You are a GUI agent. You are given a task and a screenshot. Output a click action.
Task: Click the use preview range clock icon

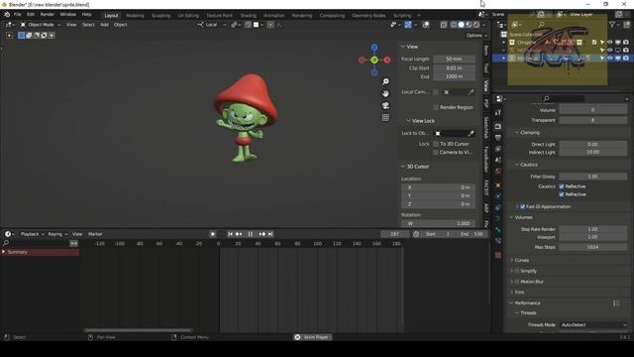coord(416,234)
